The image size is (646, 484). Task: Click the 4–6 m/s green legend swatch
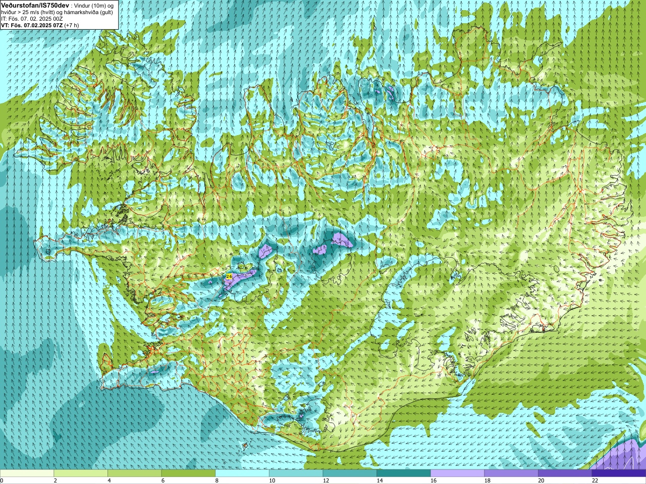[x=134, y=473]
